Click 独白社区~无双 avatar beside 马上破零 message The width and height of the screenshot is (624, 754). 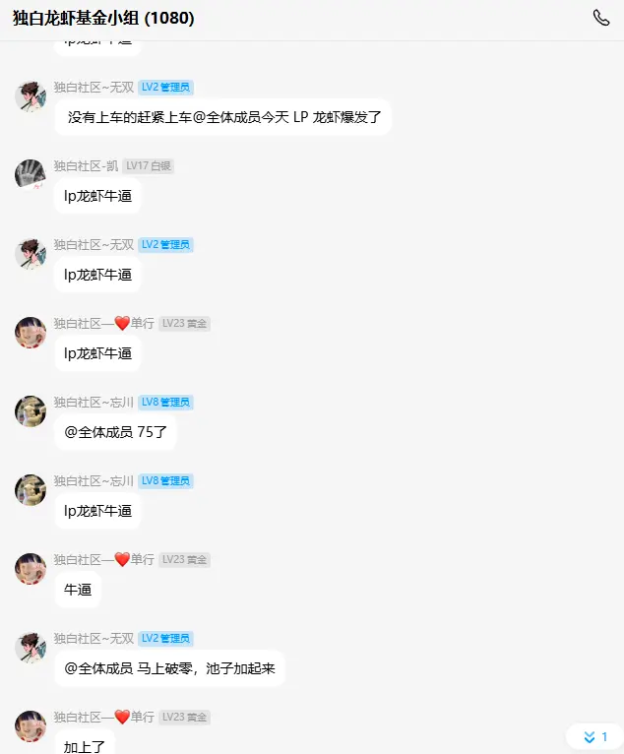pyautogui.click(x=31, y=648)
